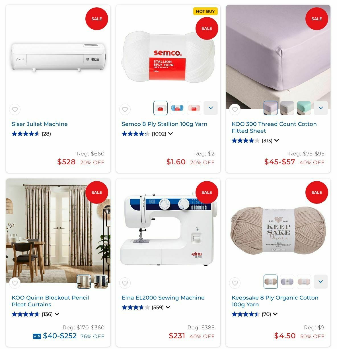Save KOO Quinn Curtains to wishlist
Screen dimensions: 337x349
pos(15,283)
